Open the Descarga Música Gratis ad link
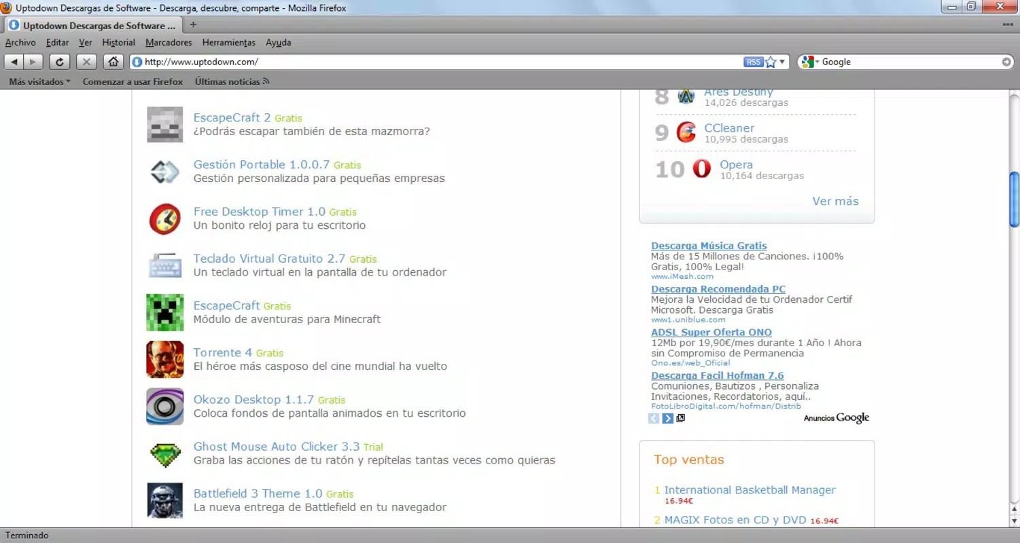The height and width of the screenshot is (543, 1020). [x=709, y=246]
